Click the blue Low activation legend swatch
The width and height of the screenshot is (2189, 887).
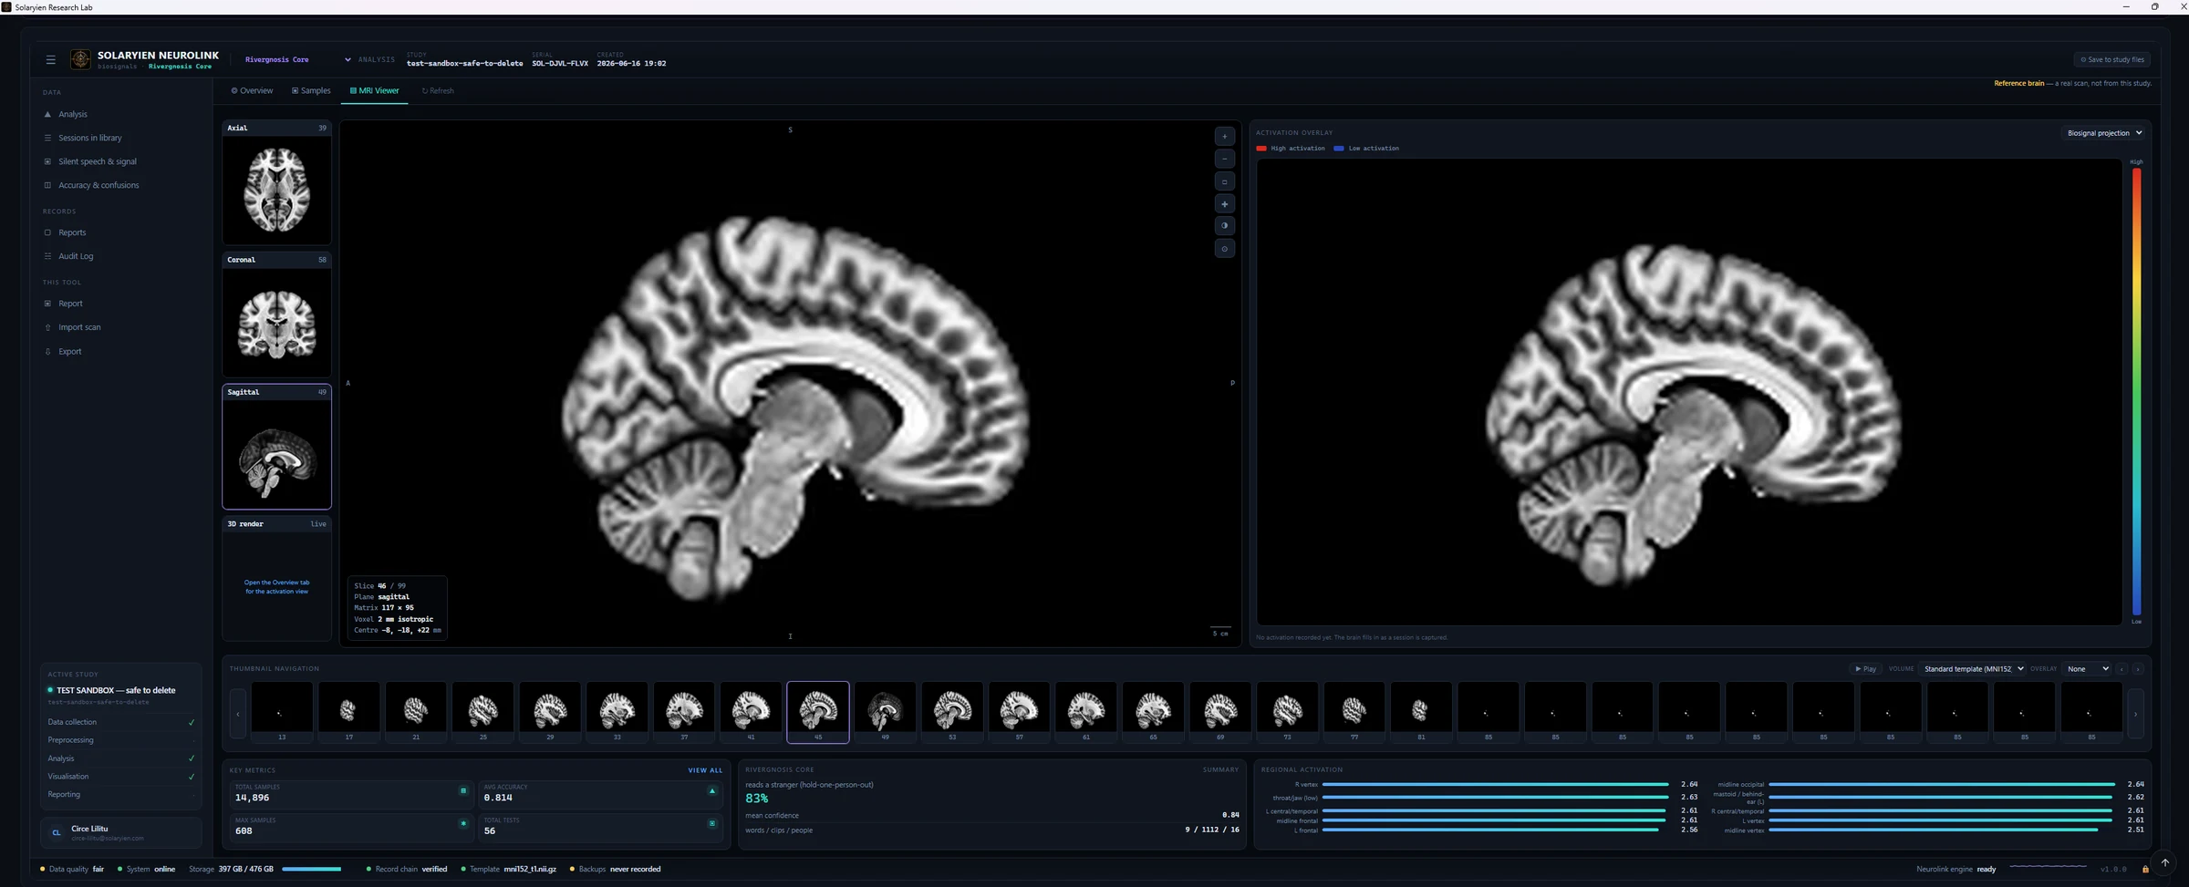pos(1339,148)
